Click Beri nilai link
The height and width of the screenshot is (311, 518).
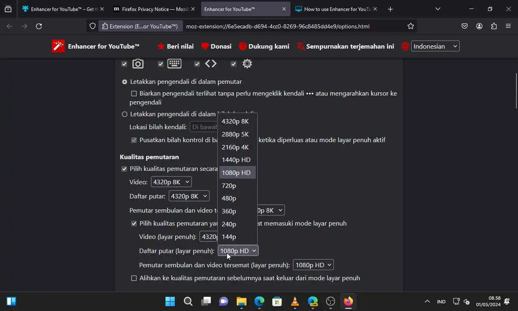point(175,46)
